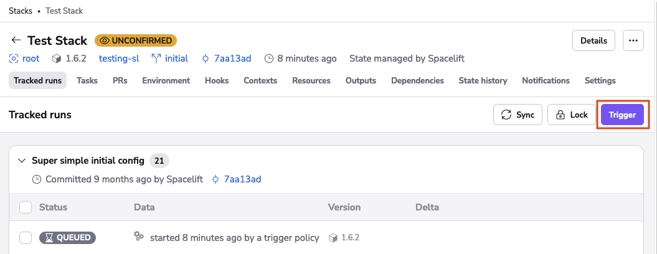This screenshot has width=657, height=254.
Task: Click the clock icon by 8 minutes ago
Action: (269, 59)
